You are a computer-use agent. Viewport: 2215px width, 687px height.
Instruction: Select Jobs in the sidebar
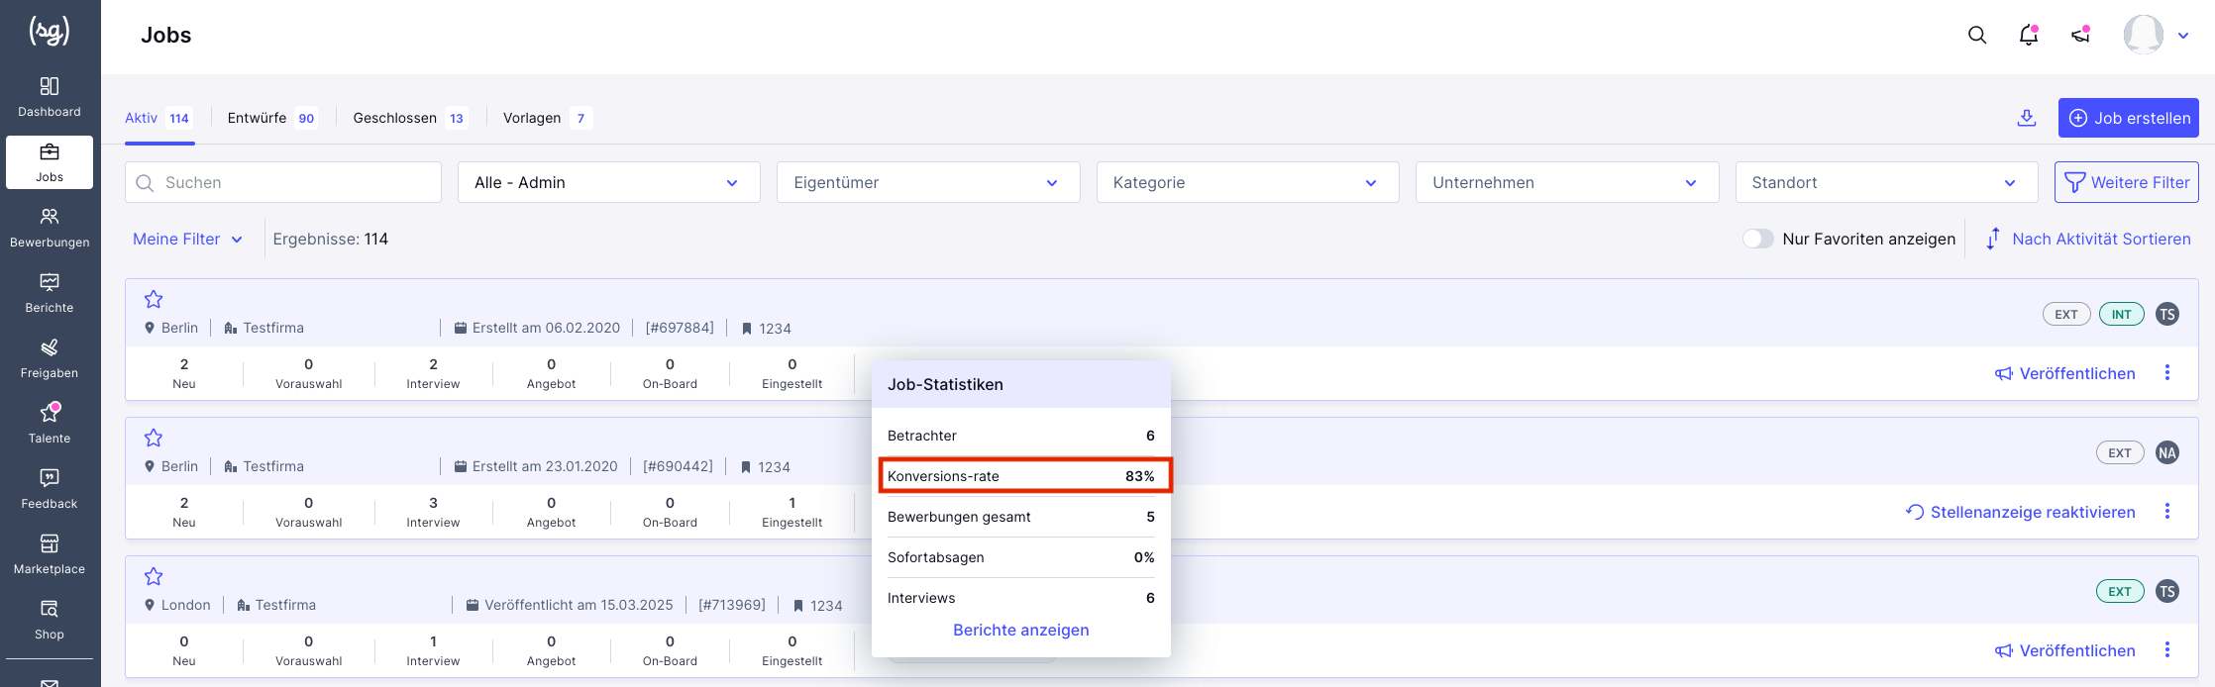(50, 162)
